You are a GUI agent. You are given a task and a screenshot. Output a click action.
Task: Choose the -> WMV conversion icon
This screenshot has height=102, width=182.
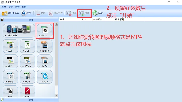[x=28, y=61]
